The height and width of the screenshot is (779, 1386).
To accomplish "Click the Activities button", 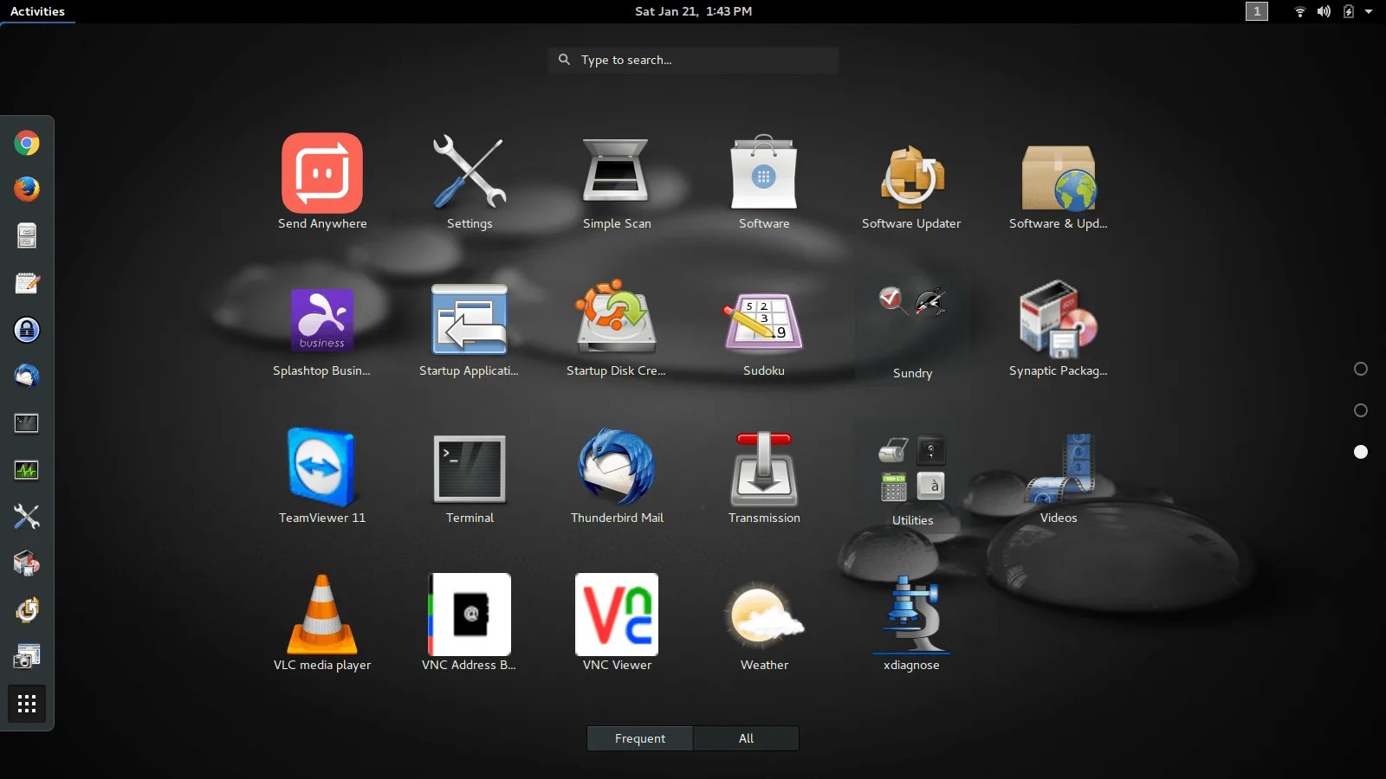I will point(37,11).
